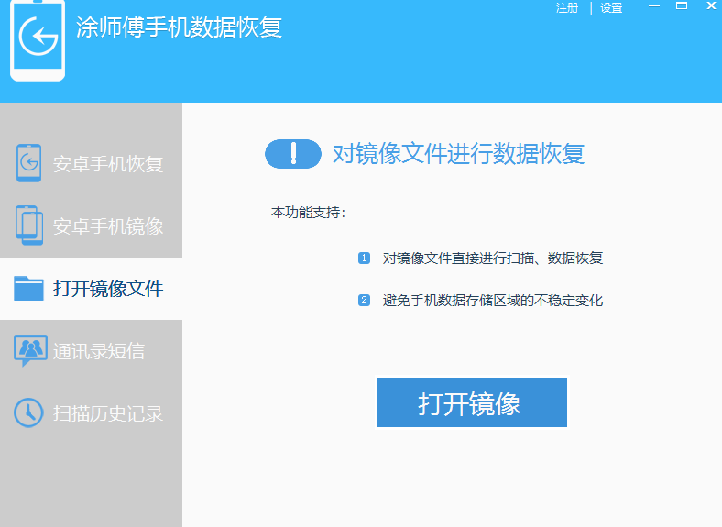The width and height of the screenshot is (722, 527).
Task: Switch to the 安卓手机镜像 tab label
Action: (x=108, y=226)
